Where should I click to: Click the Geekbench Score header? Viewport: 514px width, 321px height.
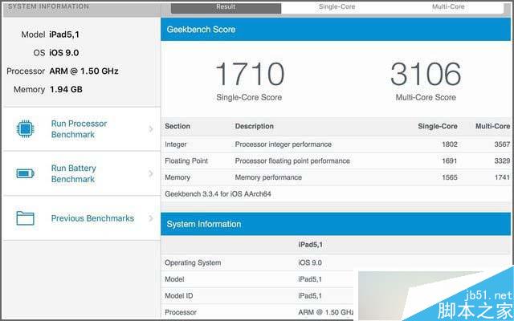click(336, 30)
